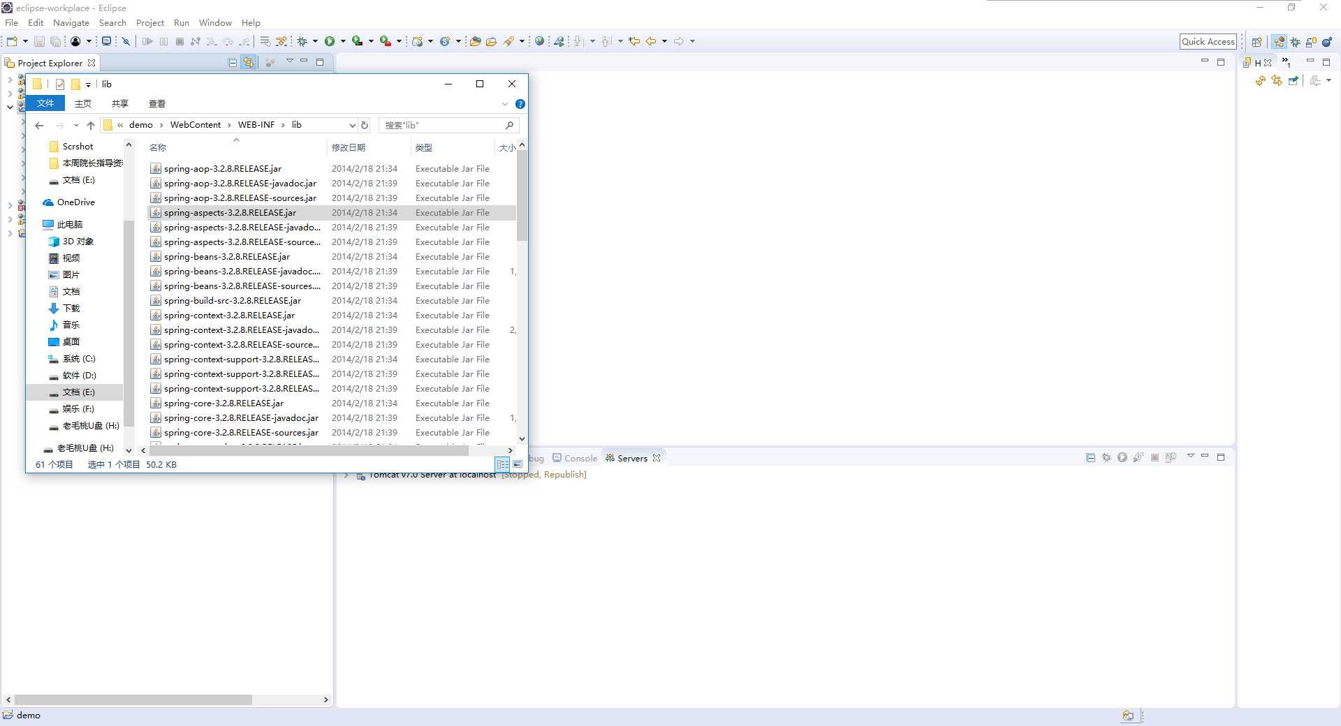
Task: Click the Back navigation arrow in Eclipse toolbar
Action: (x=651, y=41)
